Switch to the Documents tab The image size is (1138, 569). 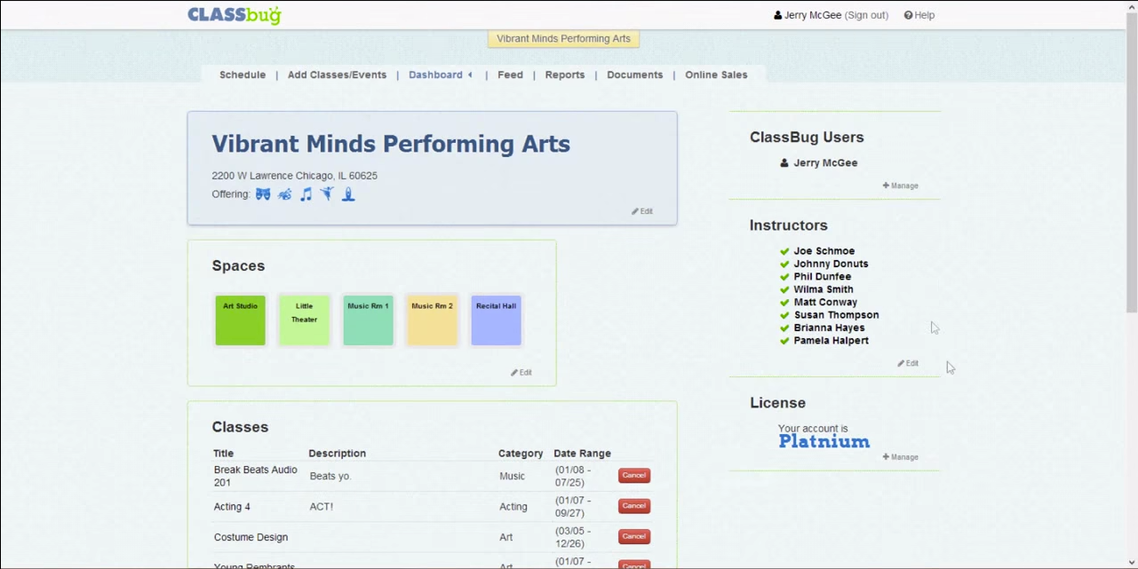(634, 75)
